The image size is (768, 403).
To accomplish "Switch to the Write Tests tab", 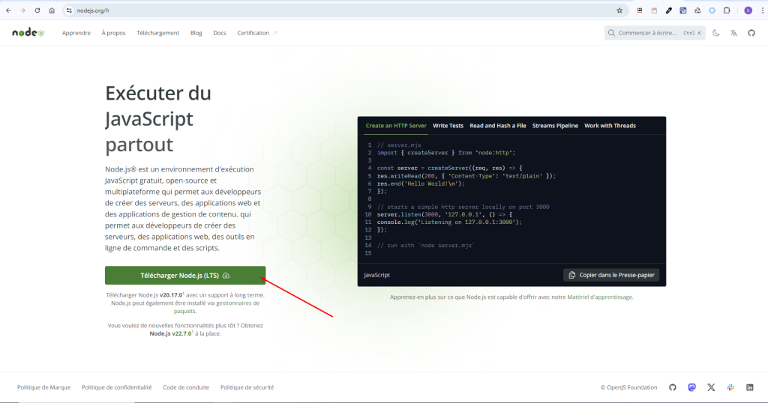I will [x=448, y=126].
